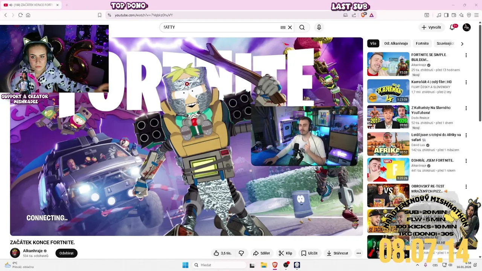Open the Brave VPN shield icon

pos(469,15)
